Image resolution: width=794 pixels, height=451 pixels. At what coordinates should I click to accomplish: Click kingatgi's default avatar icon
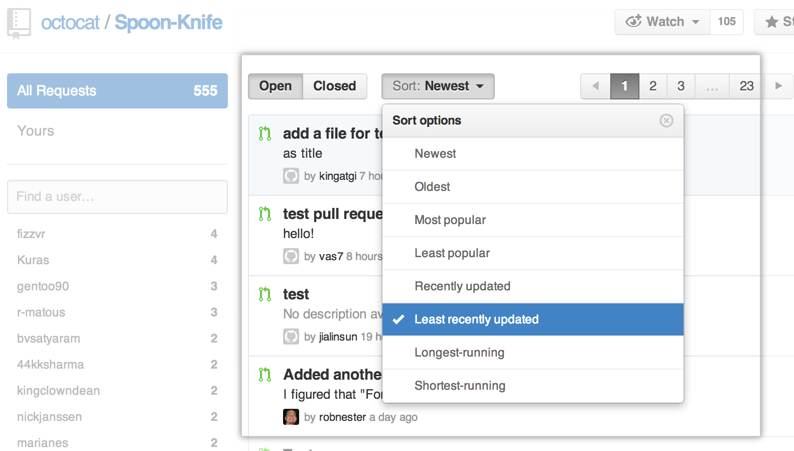pos(291,176)
